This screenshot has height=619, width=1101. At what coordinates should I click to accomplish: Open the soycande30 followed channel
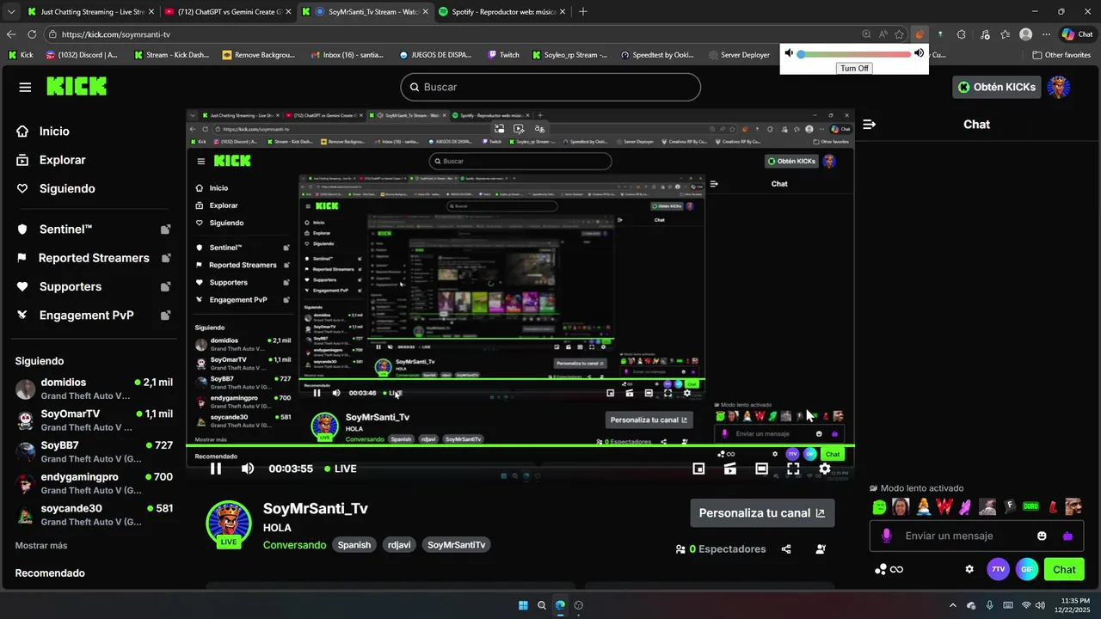coord(94,515)
